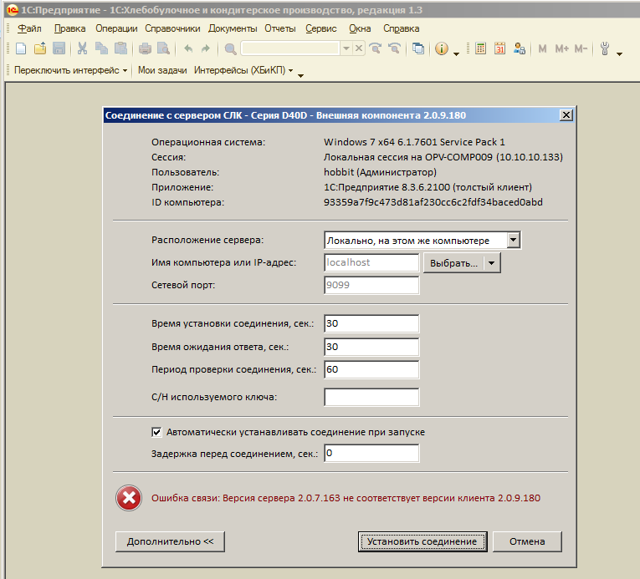Viewport: 640px width, 579px height.
Task: Expand toolbar options arrow after wrench icon
Action: click(620, 53)
